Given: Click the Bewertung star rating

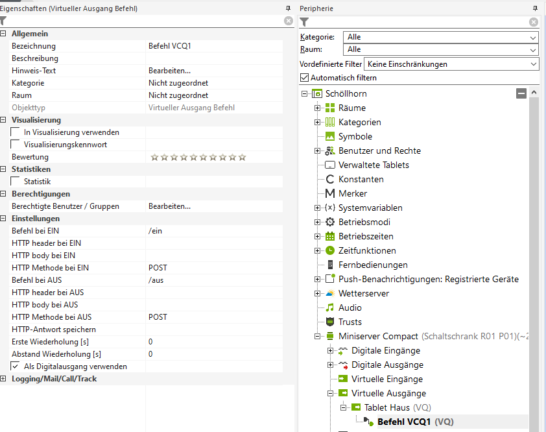Looking at the screenshot, I should click(x=198, y=157).
